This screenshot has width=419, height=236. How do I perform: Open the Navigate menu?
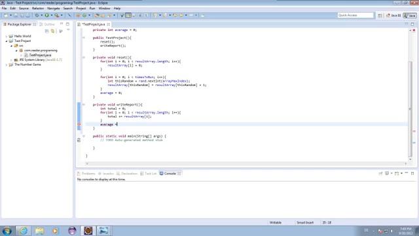(54, 9)
